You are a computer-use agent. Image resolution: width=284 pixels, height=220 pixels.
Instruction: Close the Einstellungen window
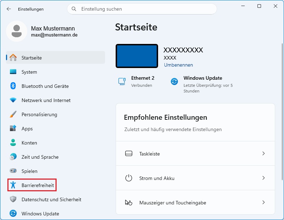275,6
